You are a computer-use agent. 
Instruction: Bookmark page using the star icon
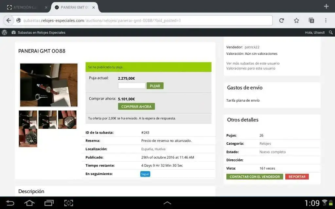(x=296, y=20)
